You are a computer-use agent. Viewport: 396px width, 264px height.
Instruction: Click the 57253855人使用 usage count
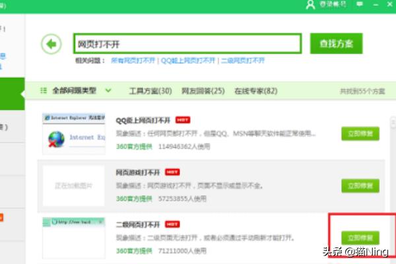(x=182, y=199)
